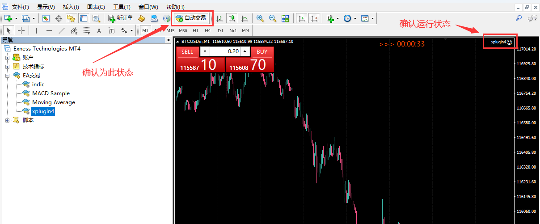The image size is (540, 224).
Task: Toggle the chart auto scroll button
Action: pyautogui.click(x=302, y=18)
